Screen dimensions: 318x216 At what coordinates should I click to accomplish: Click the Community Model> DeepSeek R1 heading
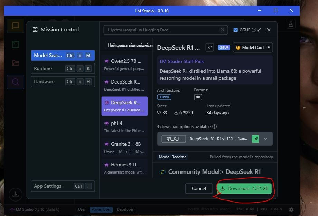coord(215,172)
